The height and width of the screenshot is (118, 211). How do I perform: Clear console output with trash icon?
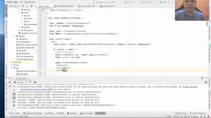(14, 106)
